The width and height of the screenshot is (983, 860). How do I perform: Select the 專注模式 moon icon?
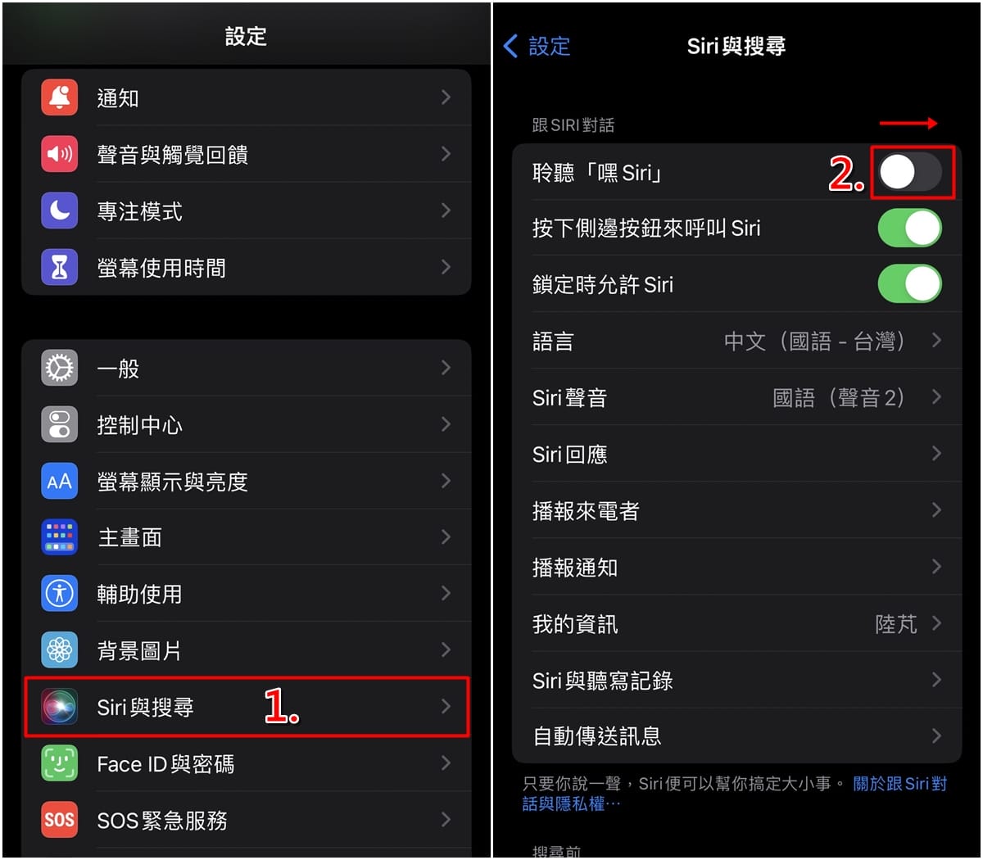pyautogui.click(x=59, y=210)
